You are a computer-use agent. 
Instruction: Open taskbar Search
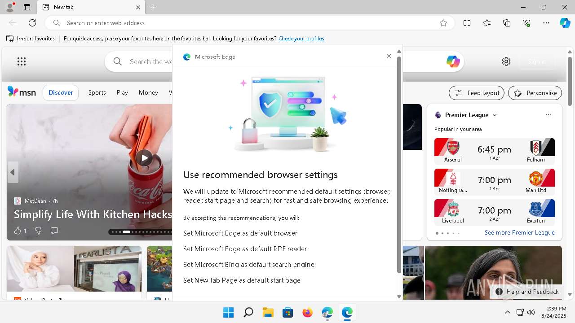(x=248, y=312)
